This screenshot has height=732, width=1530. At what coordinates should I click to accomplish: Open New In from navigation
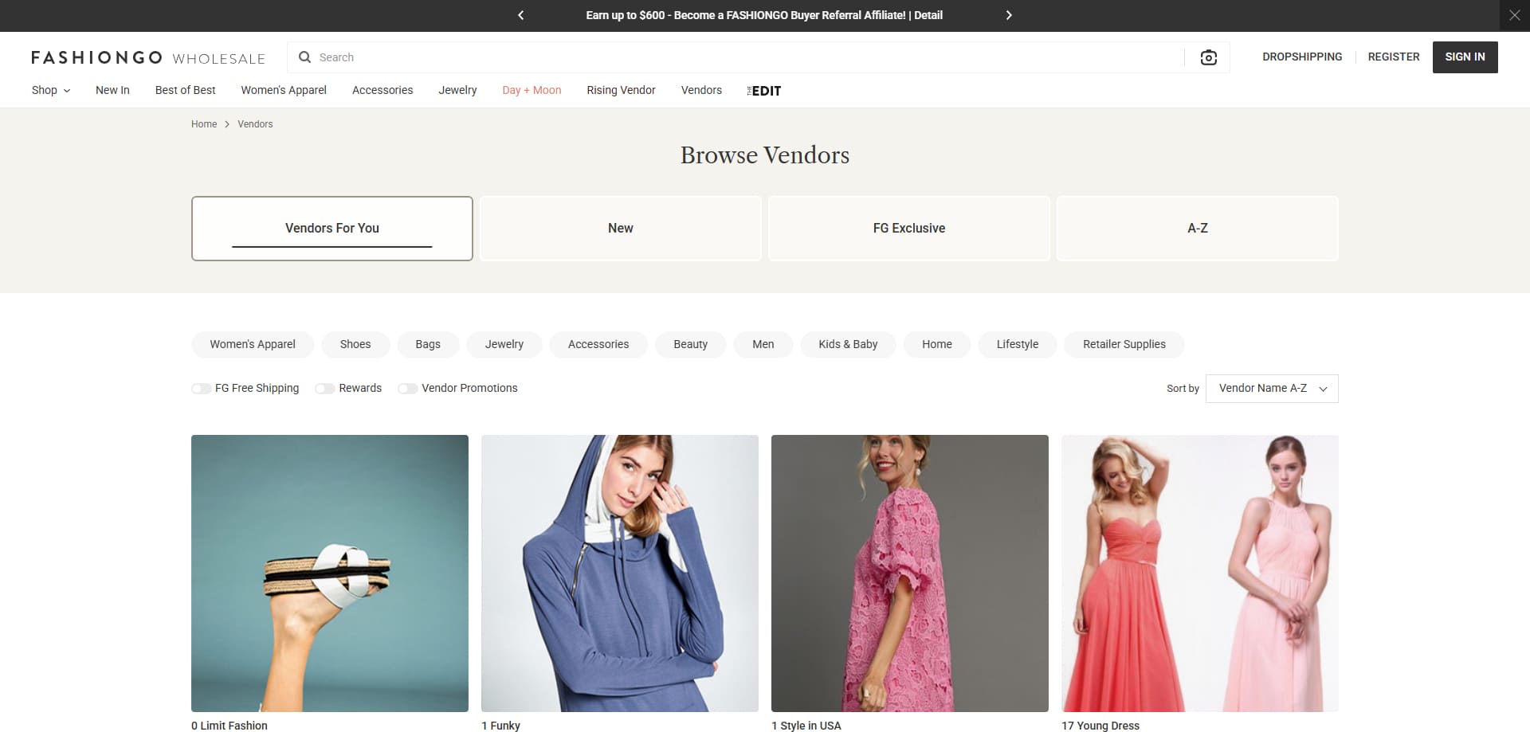click(112, 90)
